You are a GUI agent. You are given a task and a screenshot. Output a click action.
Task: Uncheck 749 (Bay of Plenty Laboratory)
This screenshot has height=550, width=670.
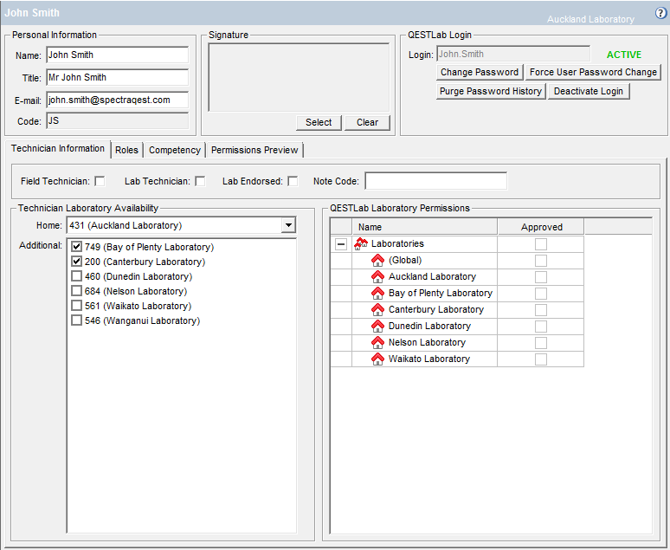pyautogui.click(x=77, y=248)
